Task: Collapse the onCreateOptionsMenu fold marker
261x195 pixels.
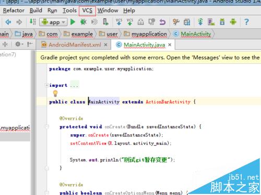Action: point(46,193)
